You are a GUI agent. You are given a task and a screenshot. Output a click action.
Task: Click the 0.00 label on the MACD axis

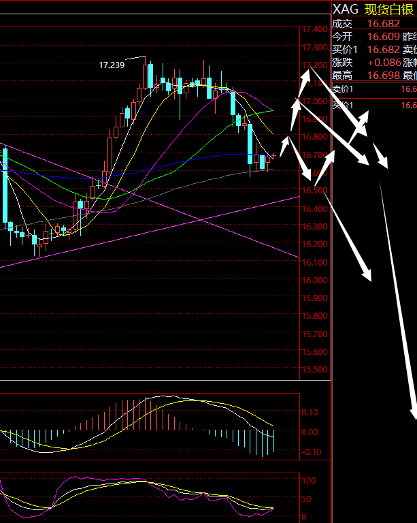[310, 432]
